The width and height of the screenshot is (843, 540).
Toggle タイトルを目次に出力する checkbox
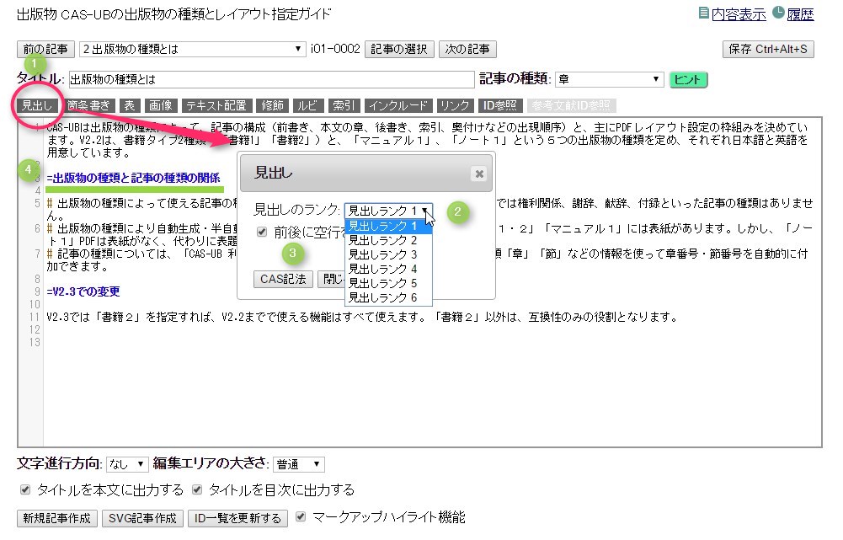(197, 489)
